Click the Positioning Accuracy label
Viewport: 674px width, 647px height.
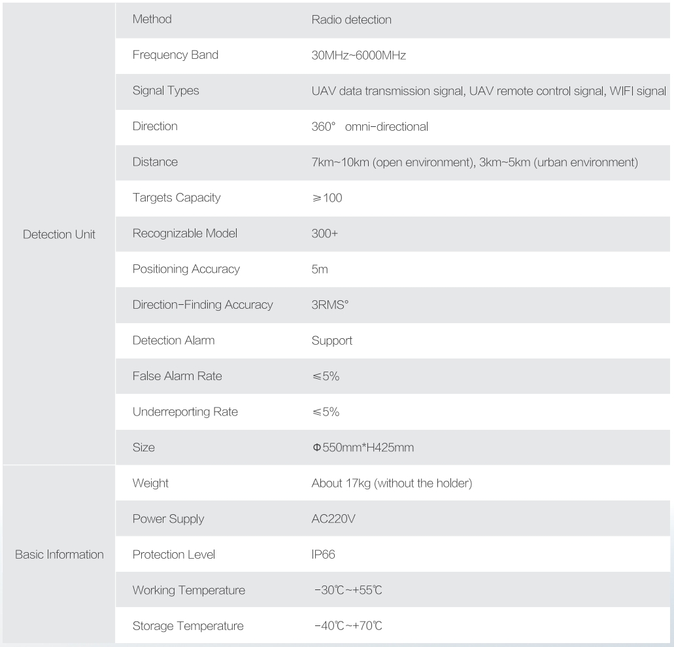186,269
